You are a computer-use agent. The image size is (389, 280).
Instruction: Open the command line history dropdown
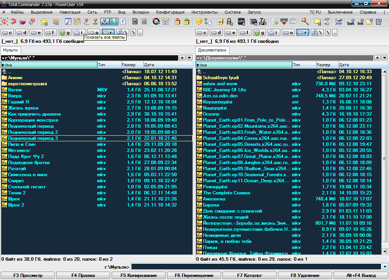click(385, 267)
